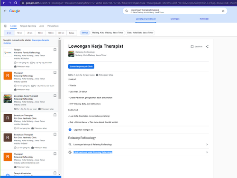
Task: Open the Notifikasi tab
Action: [x=204, y=19]
